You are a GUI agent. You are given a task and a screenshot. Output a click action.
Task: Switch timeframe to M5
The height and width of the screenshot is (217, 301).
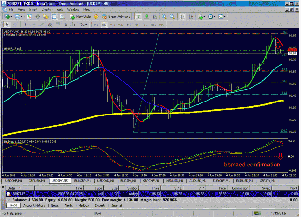coord(104,25)
